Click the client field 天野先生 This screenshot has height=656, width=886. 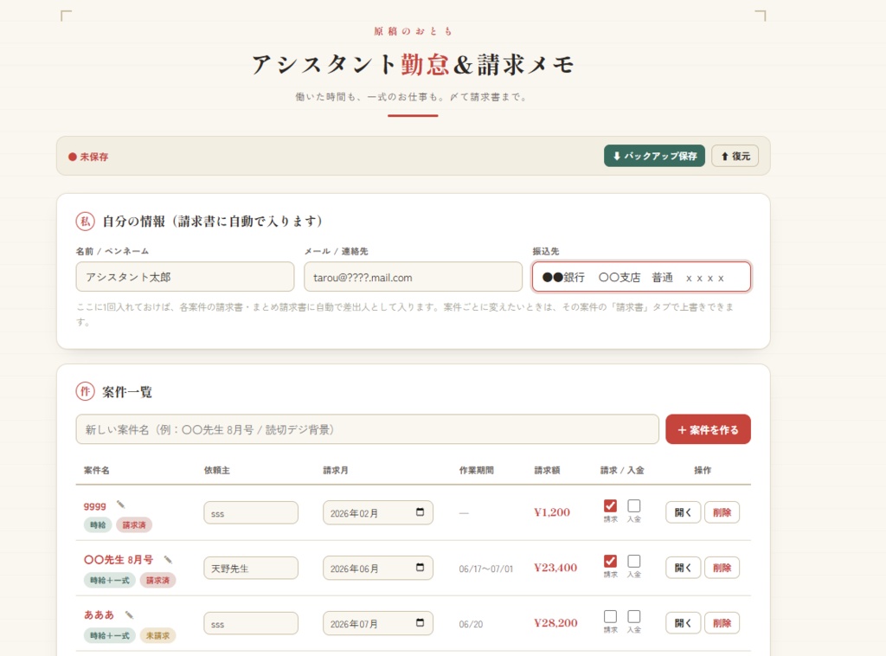click(x=251, y=569)
